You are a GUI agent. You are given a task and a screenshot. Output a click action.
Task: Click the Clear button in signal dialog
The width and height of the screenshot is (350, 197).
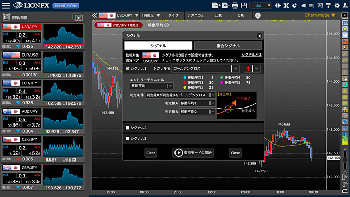[x=151, y=153]
